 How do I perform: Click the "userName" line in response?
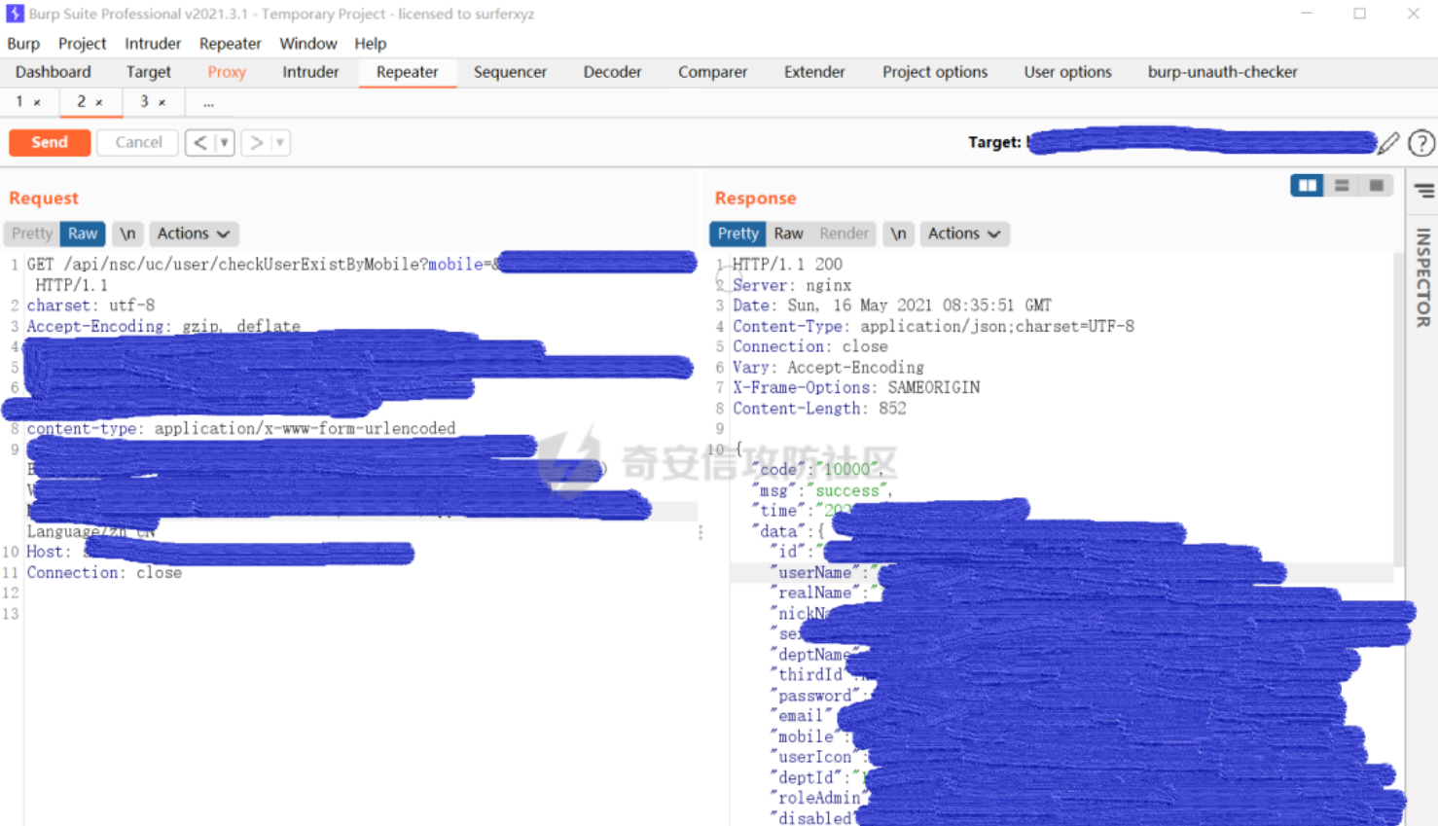pos(824,572)
